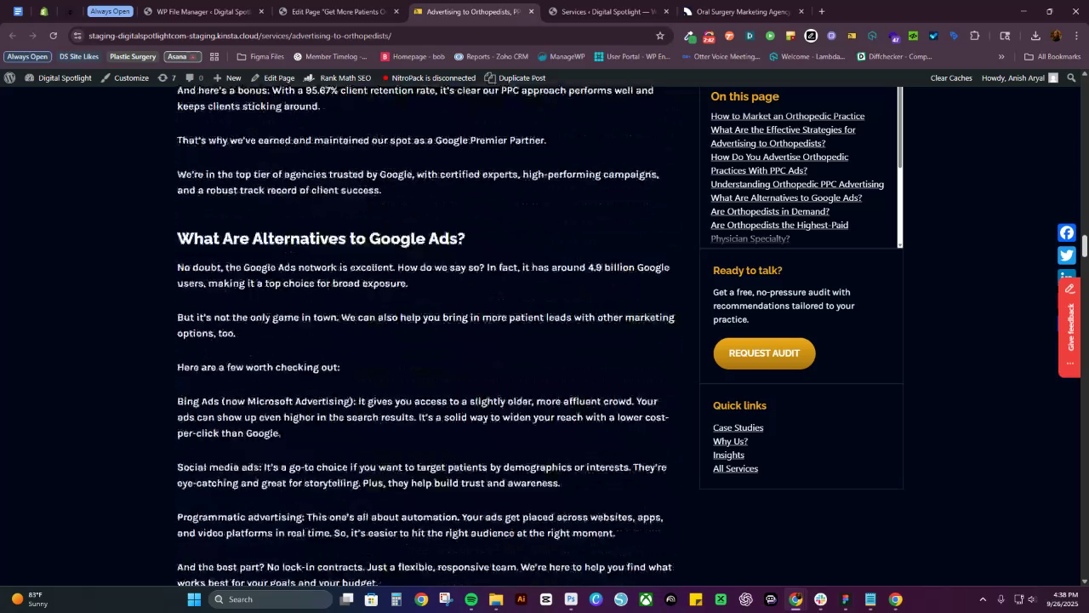This screenshot has width=1089, height=613.
Task: Click the Windows Start button
Action: [x=194, y=599]
